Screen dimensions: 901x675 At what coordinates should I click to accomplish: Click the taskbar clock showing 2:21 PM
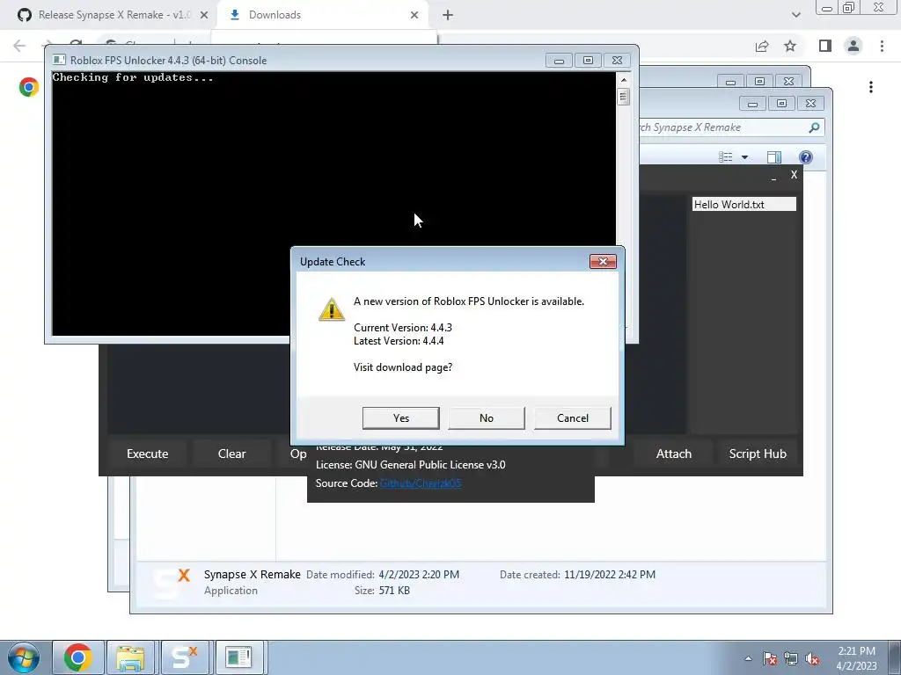(856, 657)
